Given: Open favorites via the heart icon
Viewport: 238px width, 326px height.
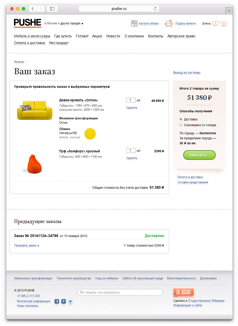Looking at the screenshot, I should coord(215,24).
